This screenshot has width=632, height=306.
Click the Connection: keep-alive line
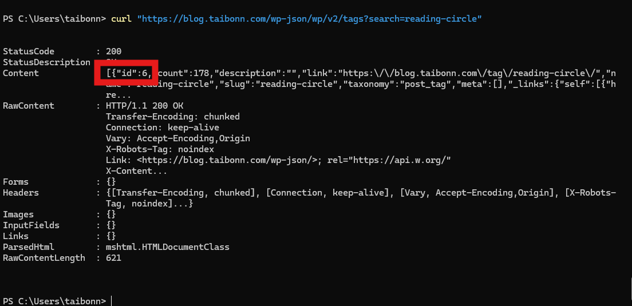[163, 128]
